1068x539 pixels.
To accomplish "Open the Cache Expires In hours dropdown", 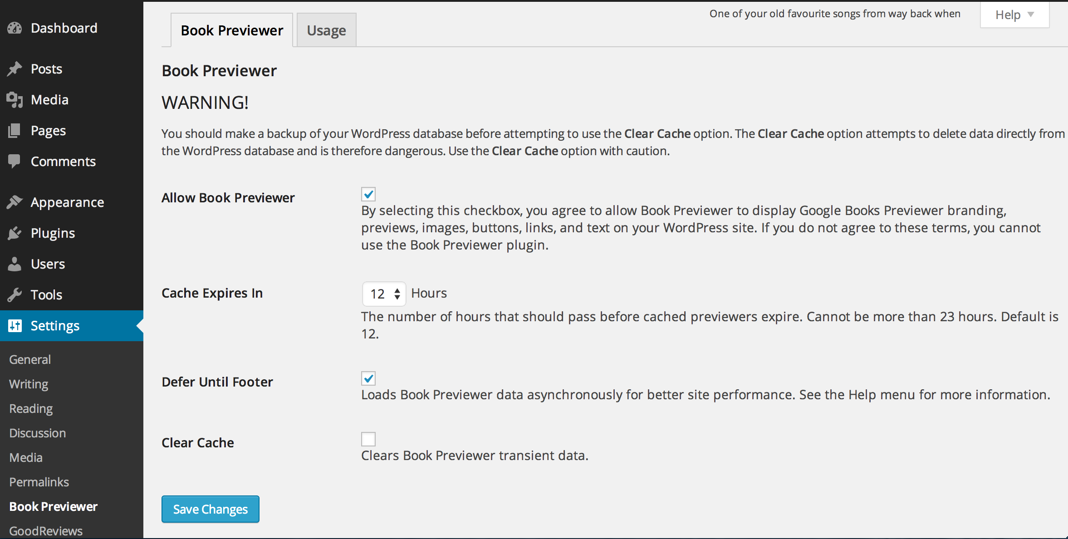I will click(384, 294).
